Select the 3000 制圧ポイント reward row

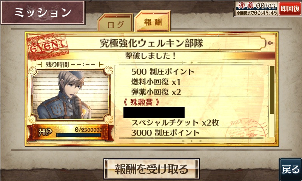192,133
